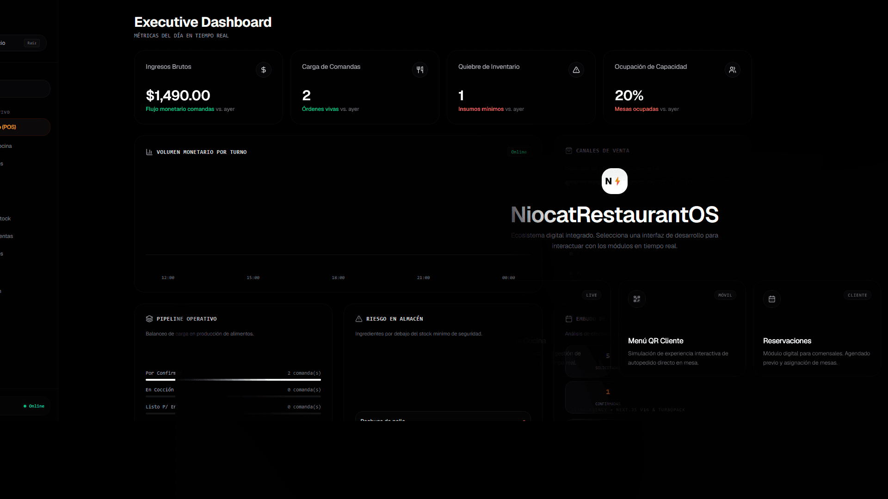Image resolution: width=888 pixels, height=499 pixels.
Task: Click the LIVE badge
Action: 592,295
